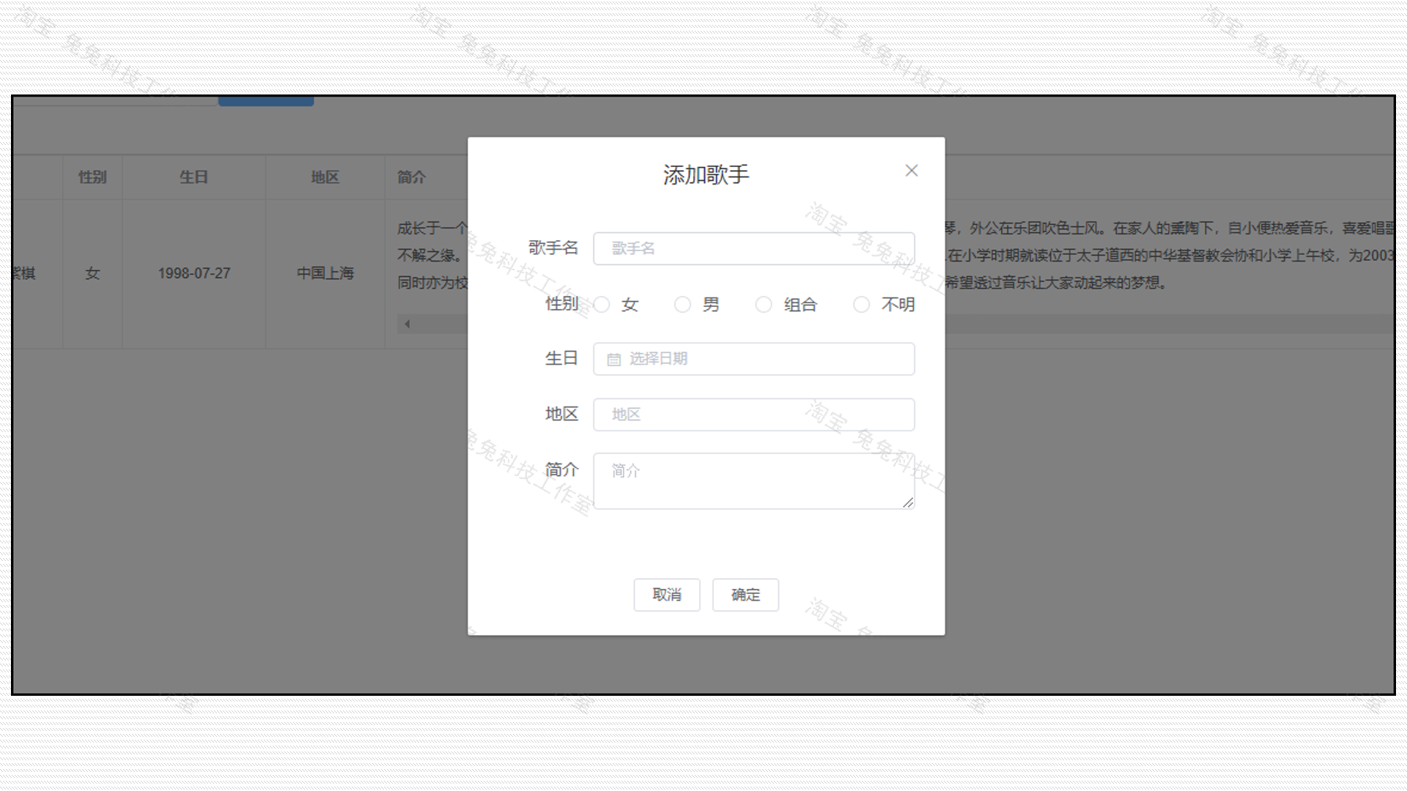Select the 不明 gender option
Viewport: 1407px width, 791px height.
tap(862, 305)
